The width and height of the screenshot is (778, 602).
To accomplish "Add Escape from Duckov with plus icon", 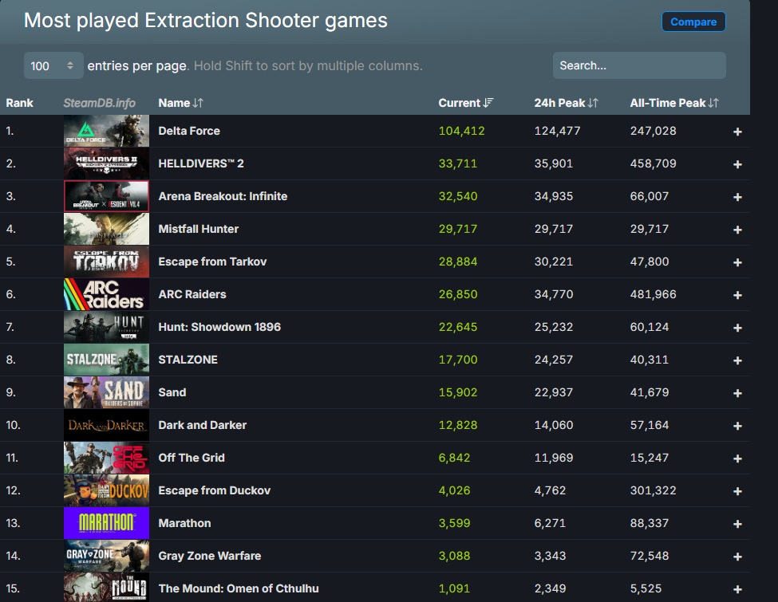I will (737, 491).
